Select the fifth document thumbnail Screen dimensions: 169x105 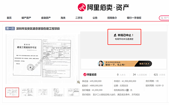click(73, 92)
